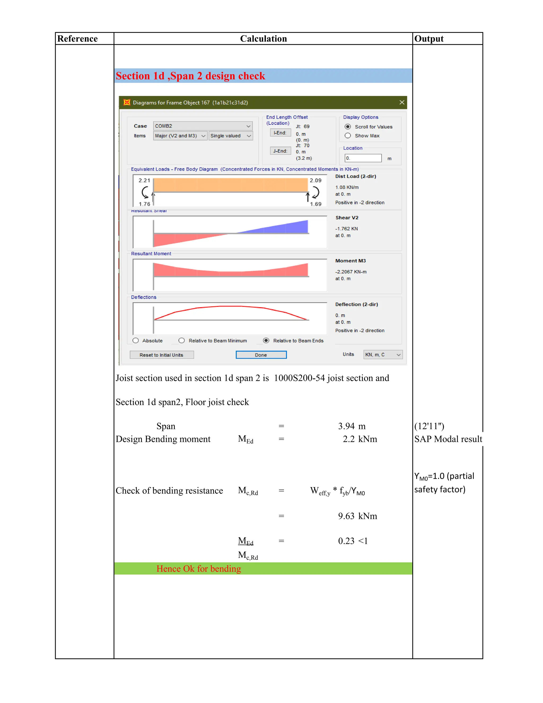The width and height of the screenshot is (543, 703).
Task: Click the Done button
Action: coord(261,355)
